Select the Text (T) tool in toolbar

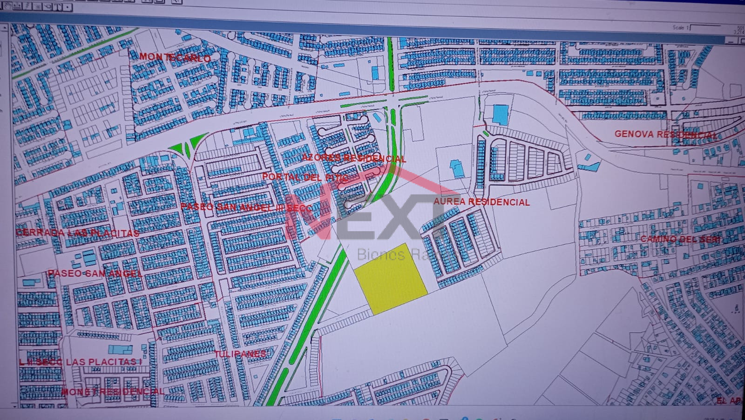click(57, 7)
